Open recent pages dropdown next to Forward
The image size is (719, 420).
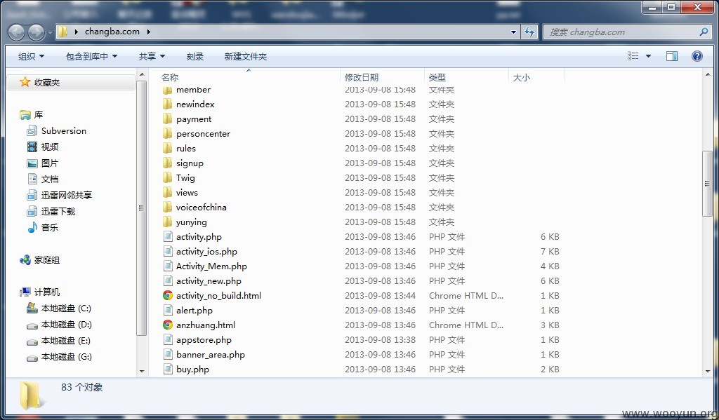(50, 33)
